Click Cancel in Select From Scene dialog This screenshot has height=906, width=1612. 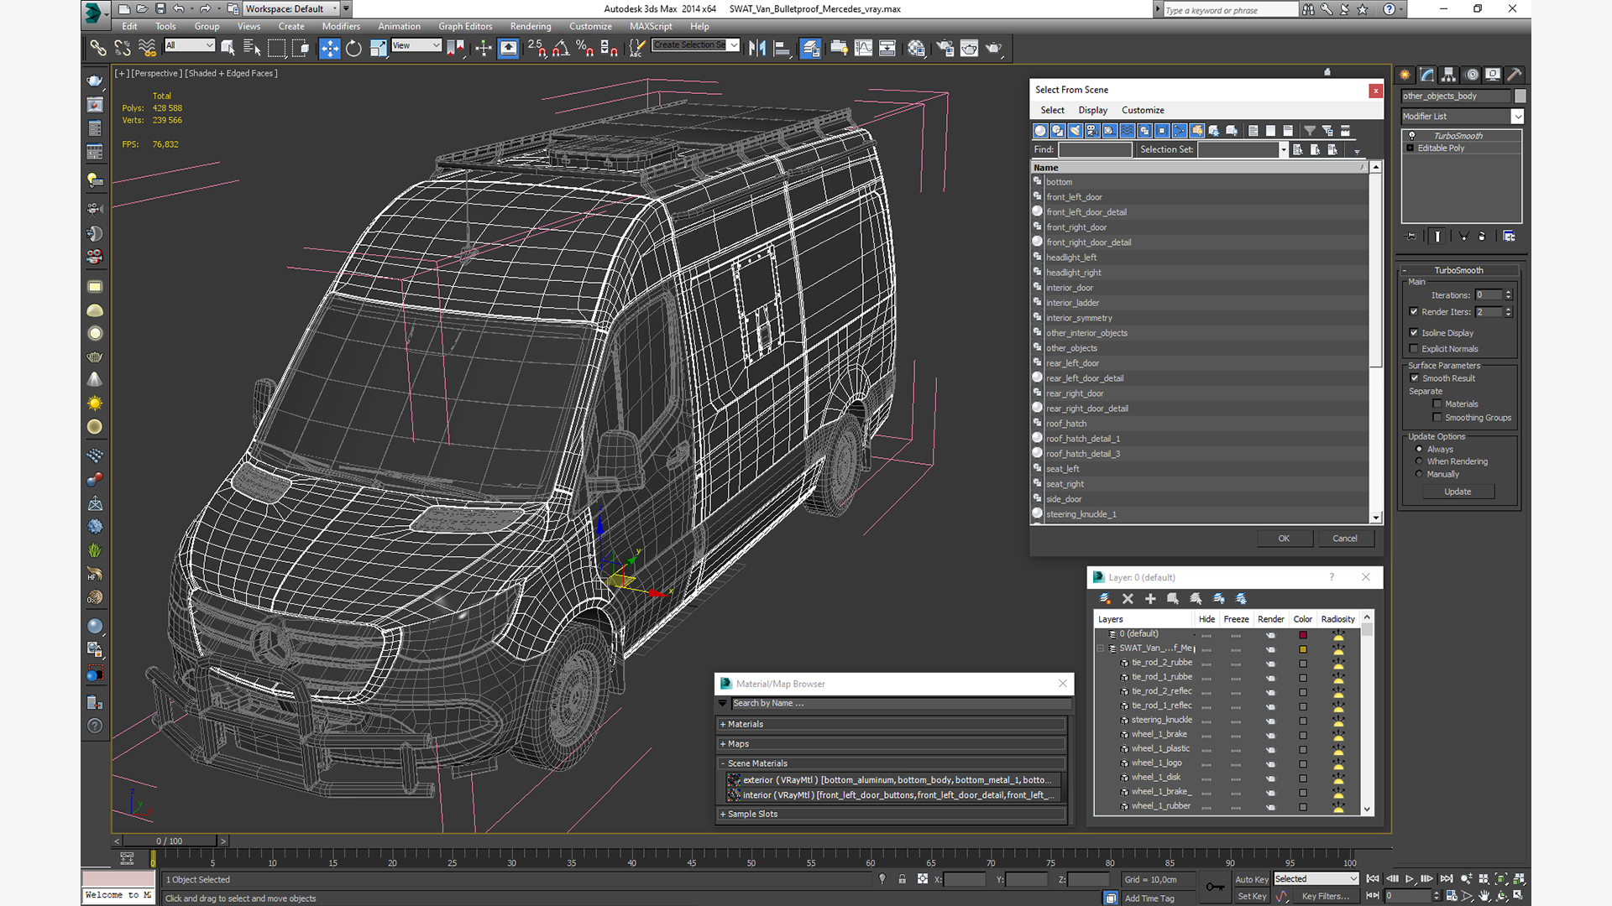coord(1345,539)
